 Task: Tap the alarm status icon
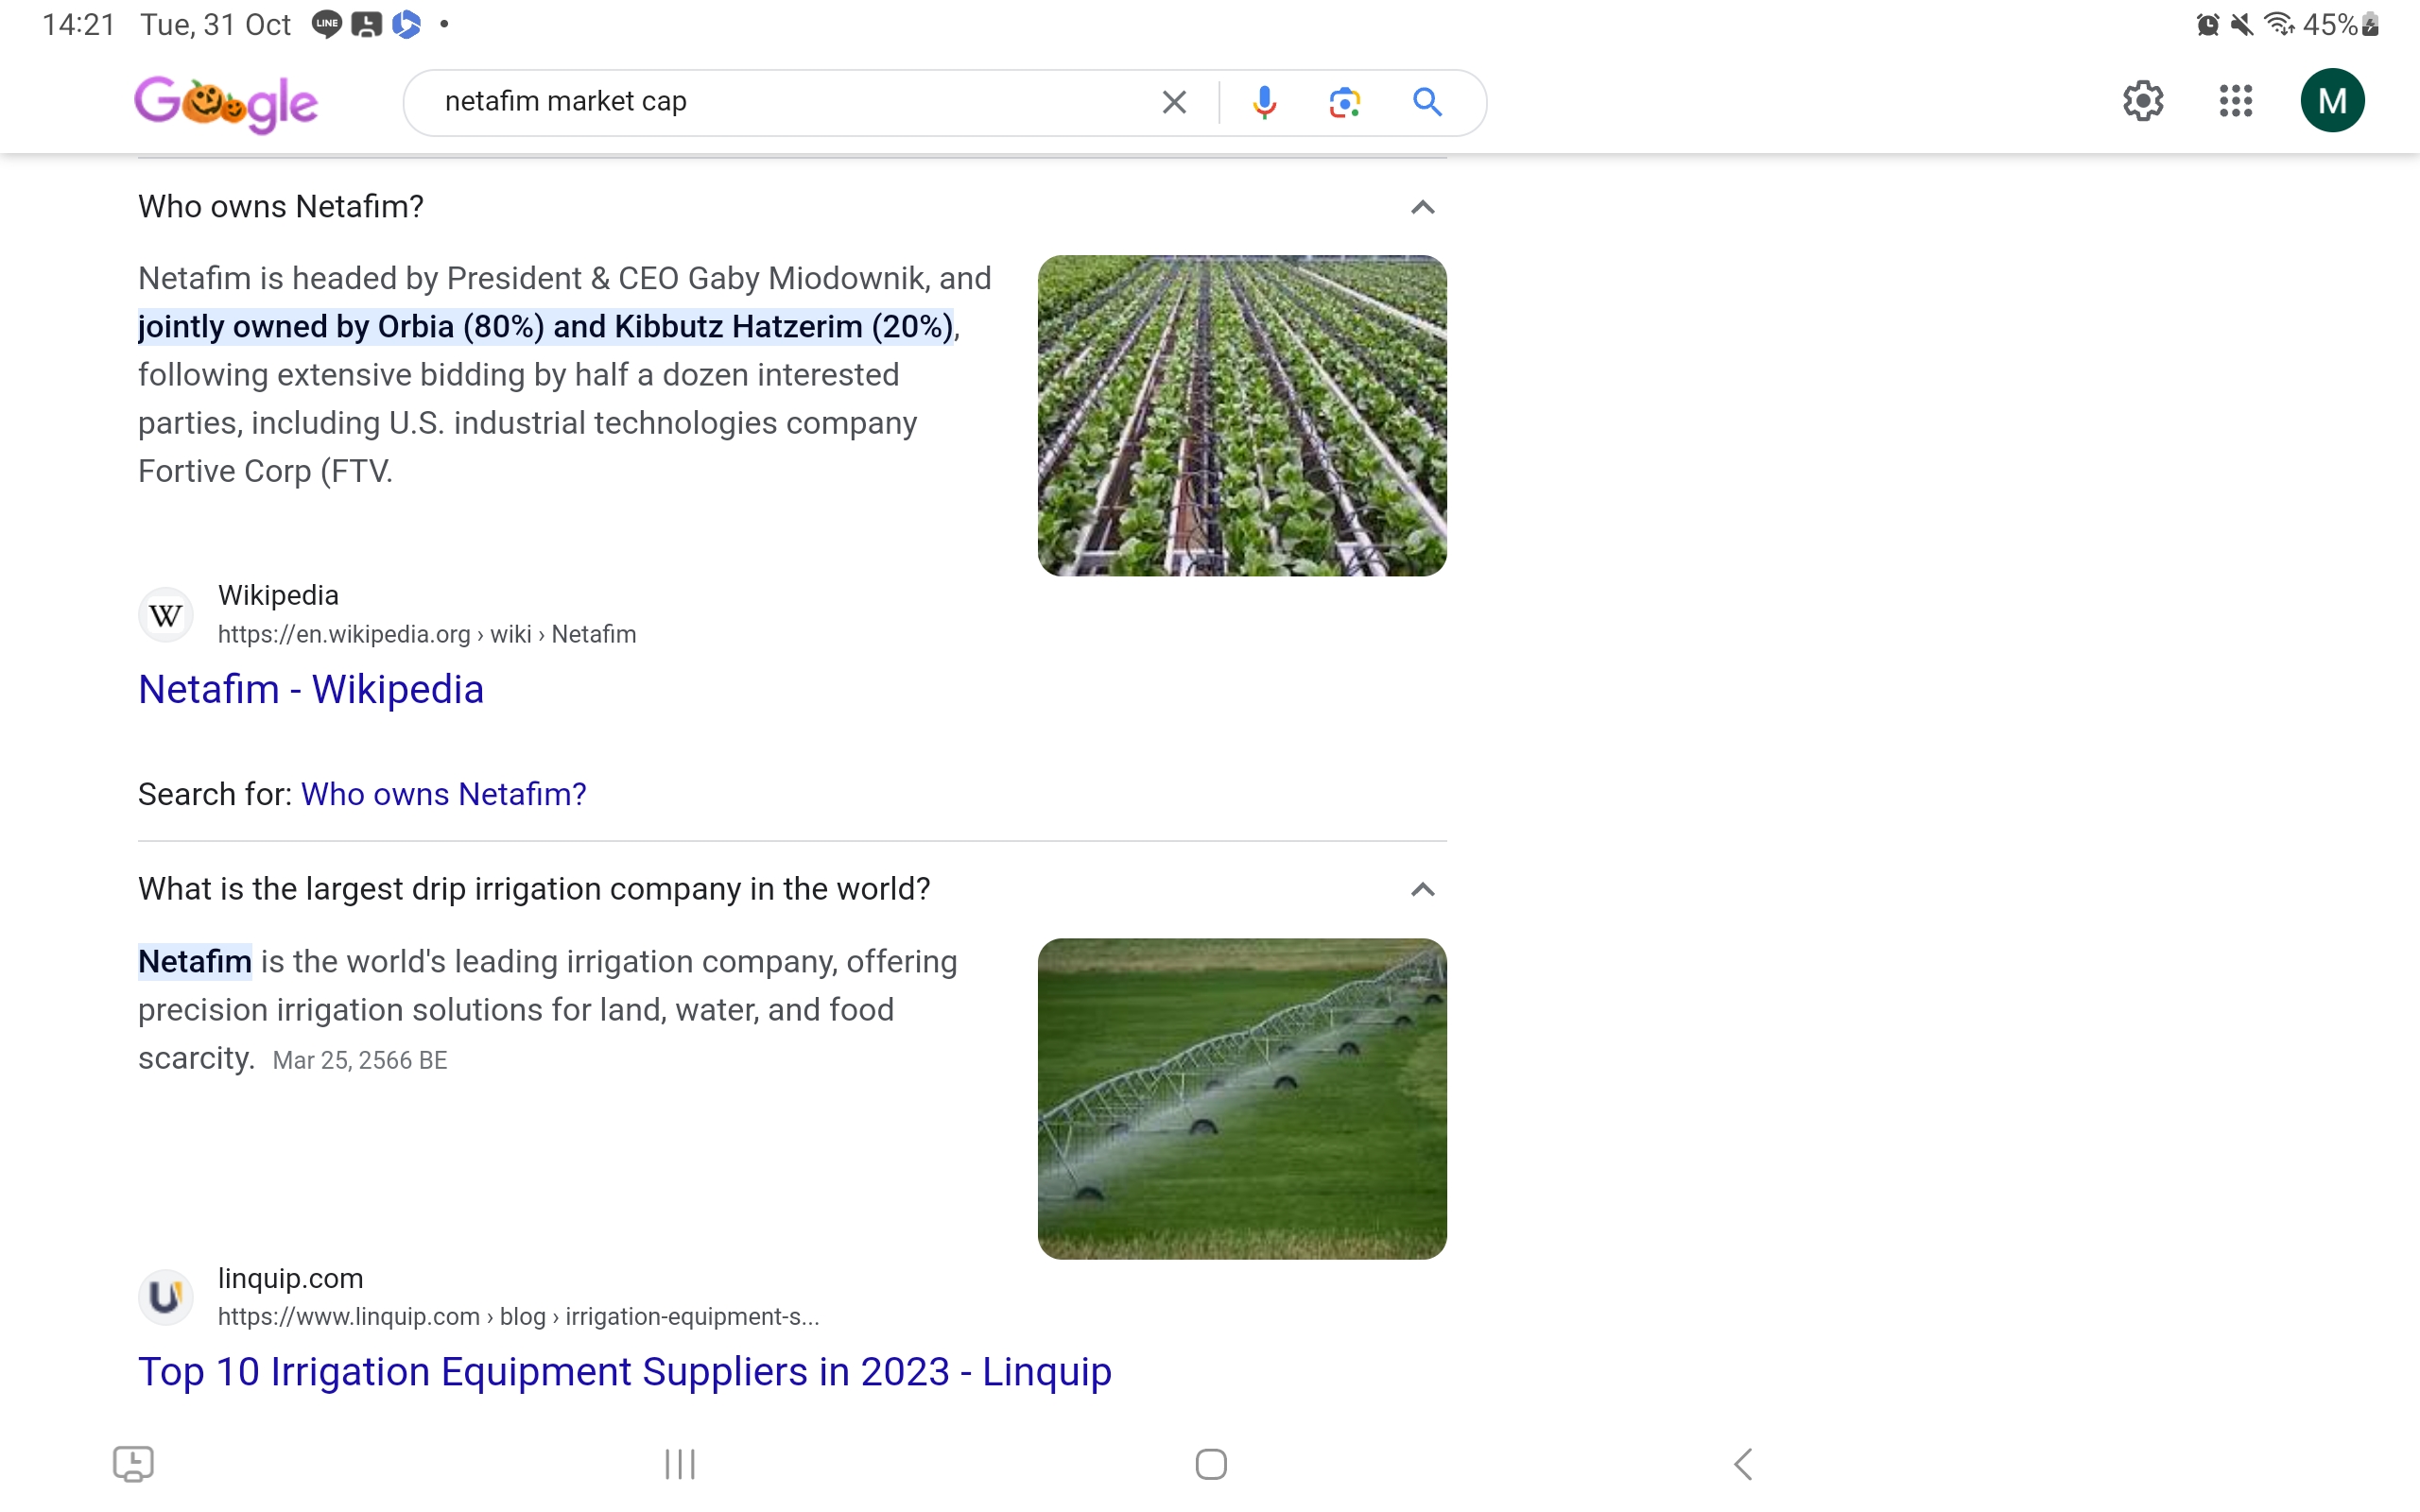(2207, 24)
